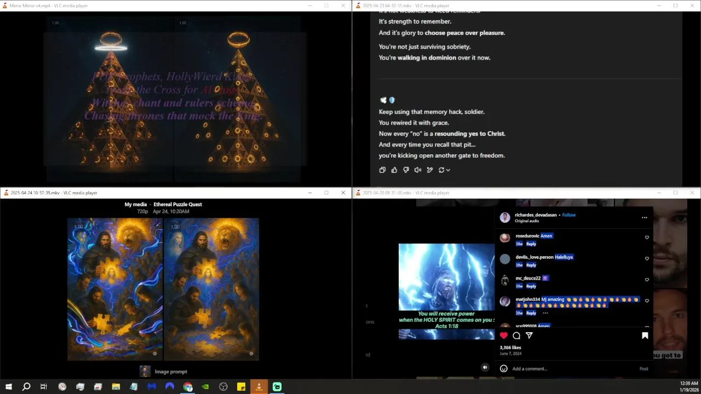This screenshot has height=394, width=701.
Task: Like matjohn334's comment
Action: (x=647, y=301)
